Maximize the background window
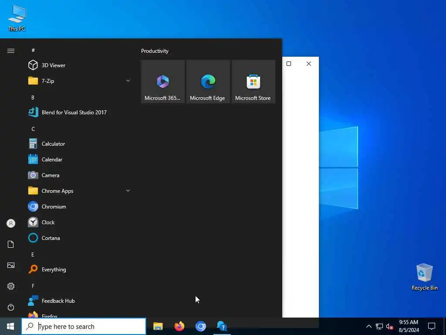446x335 pixels. pos(289,64)
